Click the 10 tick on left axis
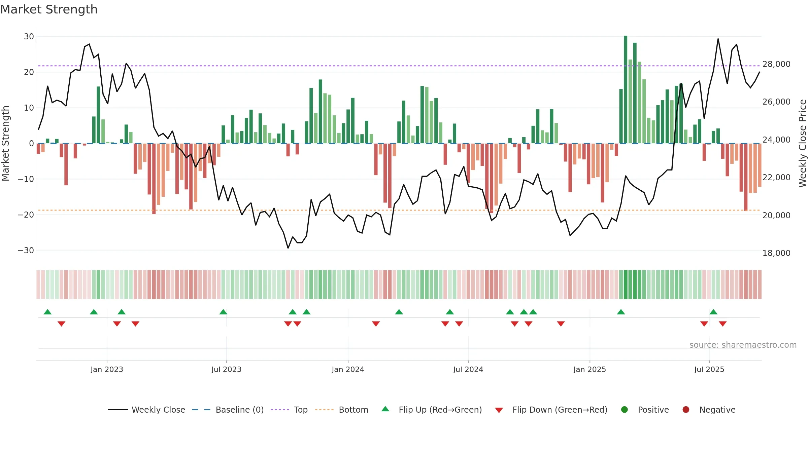808x454 pixels. [x=29, y=108]
